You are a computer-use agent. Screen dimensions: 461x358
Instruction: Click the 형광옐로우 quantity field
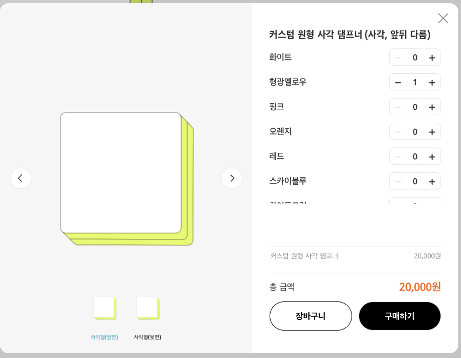415,82
